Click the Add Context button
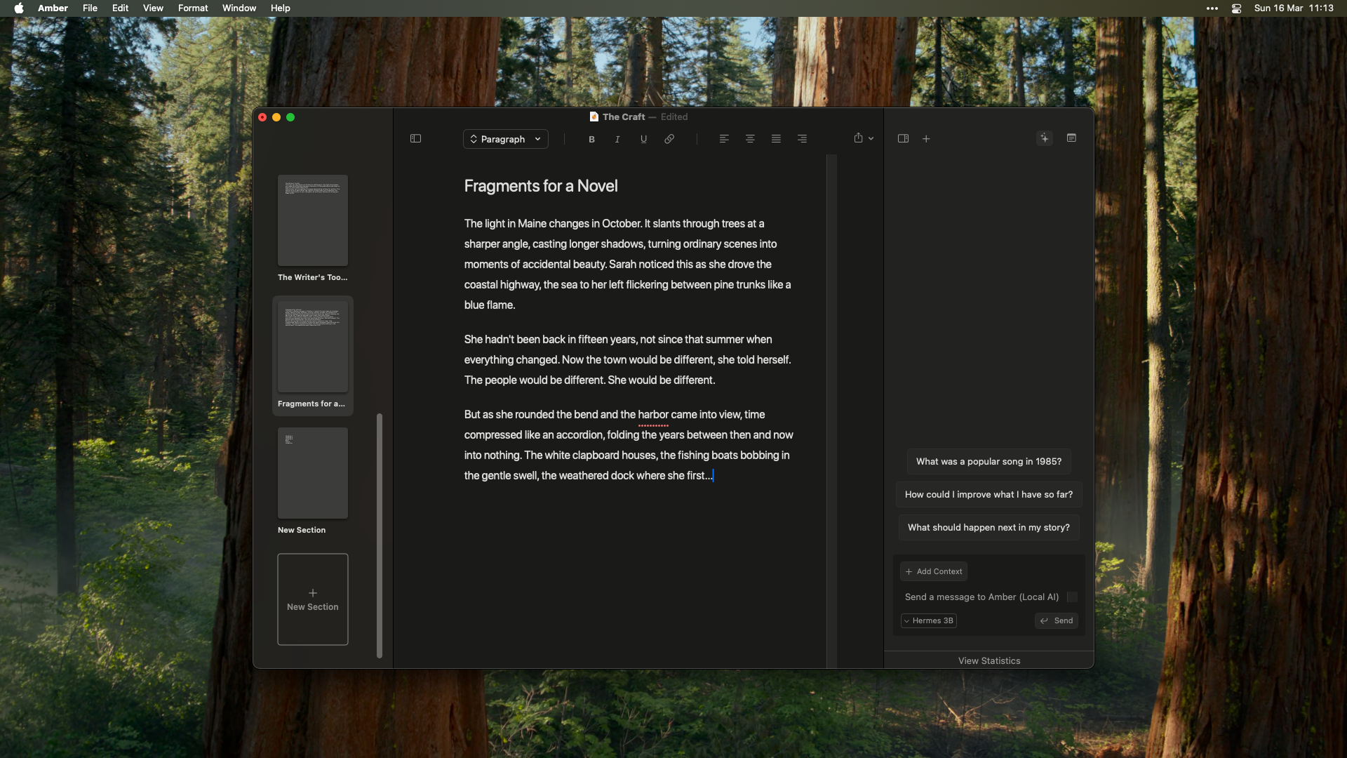This screenshot has height=758, width=1347. point(933,571)
